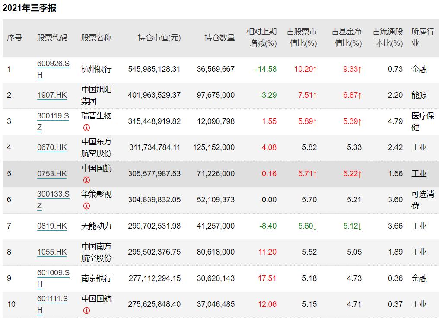The width and height of the screenshot is (439, 319).
Task: Click holding quantity 36,569,667
Action: coord(216,69)
